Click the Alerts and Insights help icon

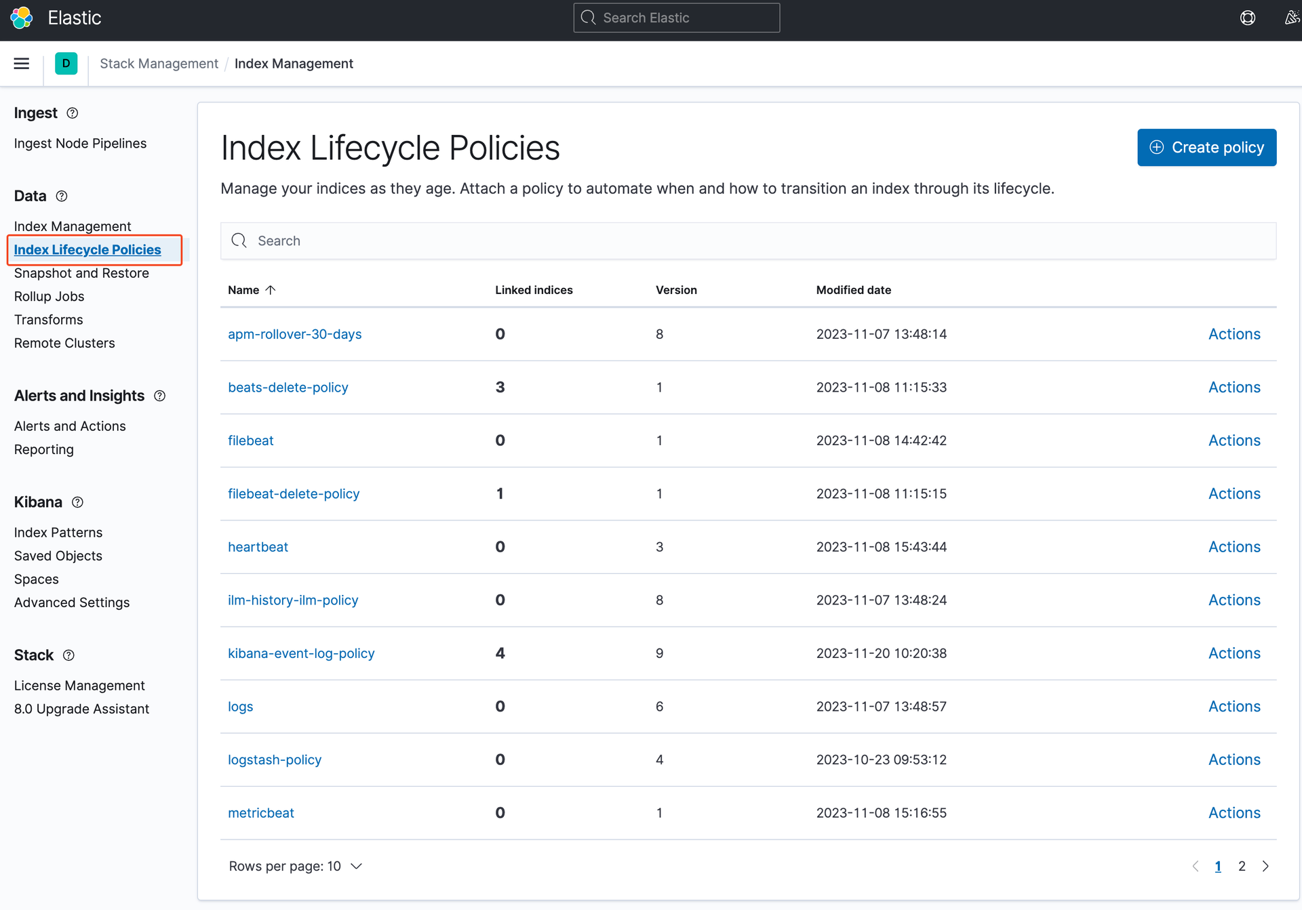(x=160, y=396)
